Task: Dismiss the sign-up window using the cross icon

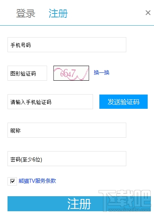Action: (x=148, y=13)
